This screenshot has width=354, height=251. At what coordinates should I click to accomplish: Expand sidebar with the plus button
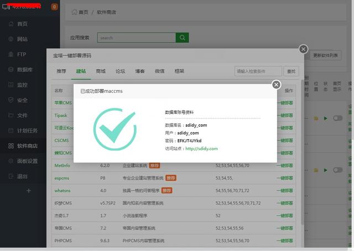(29, 191)
